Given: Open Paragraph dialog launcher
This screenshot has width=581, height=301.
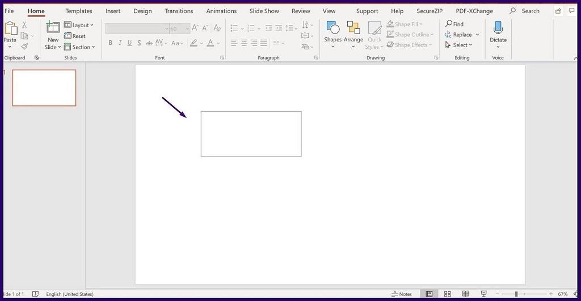Looking at the screenshot, I should tap(316, 58).
